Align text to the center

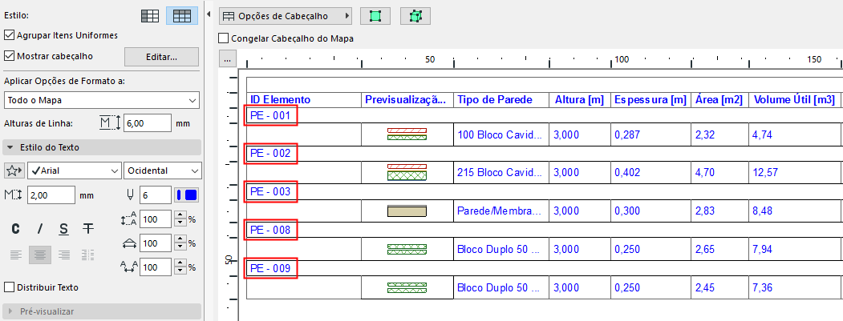tap(40, 255)
